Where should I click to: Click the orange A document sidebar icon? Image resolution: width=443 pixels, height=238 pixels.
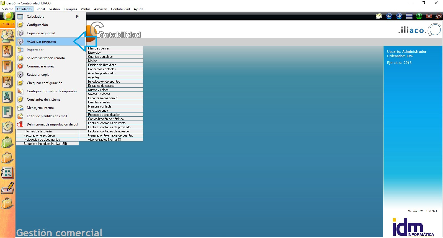[7, 51]
